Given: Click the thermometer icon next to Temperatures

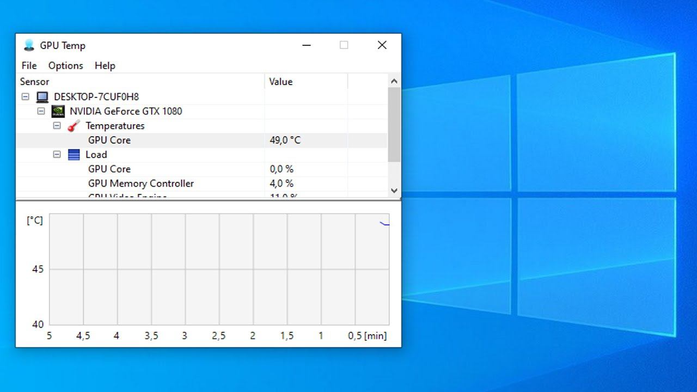Looking at the screenshot, I should pos(74,126).
